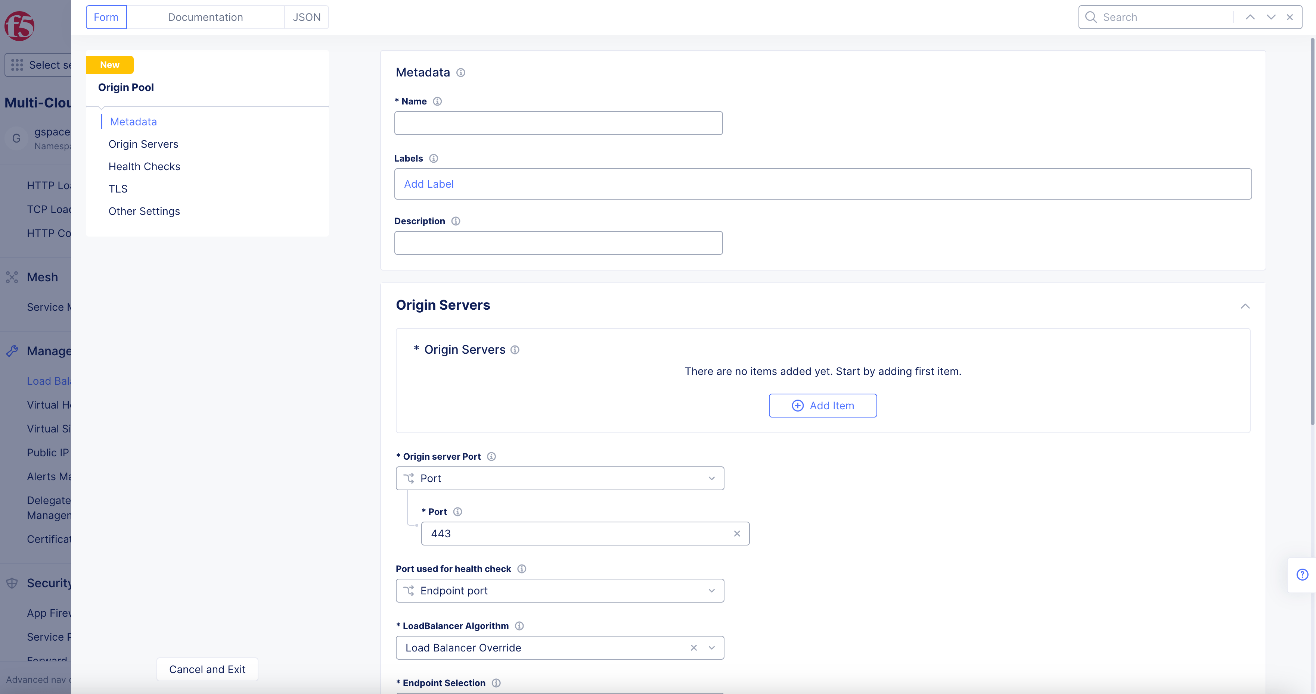Go to next search result arrow
The image size is (1316, 694).
tap(1271, 17)
